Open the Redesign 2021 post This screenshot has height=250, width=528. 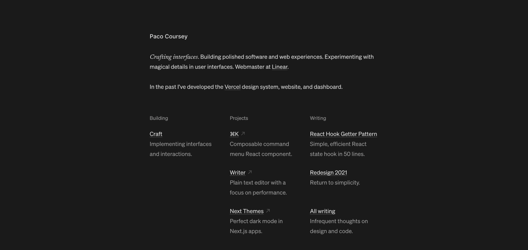[x=328, y=173]
